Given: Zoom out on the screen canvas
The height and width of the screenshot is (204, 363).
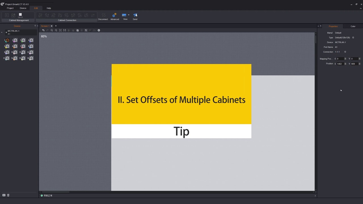Looking at the screenshot, I should 56,30.
